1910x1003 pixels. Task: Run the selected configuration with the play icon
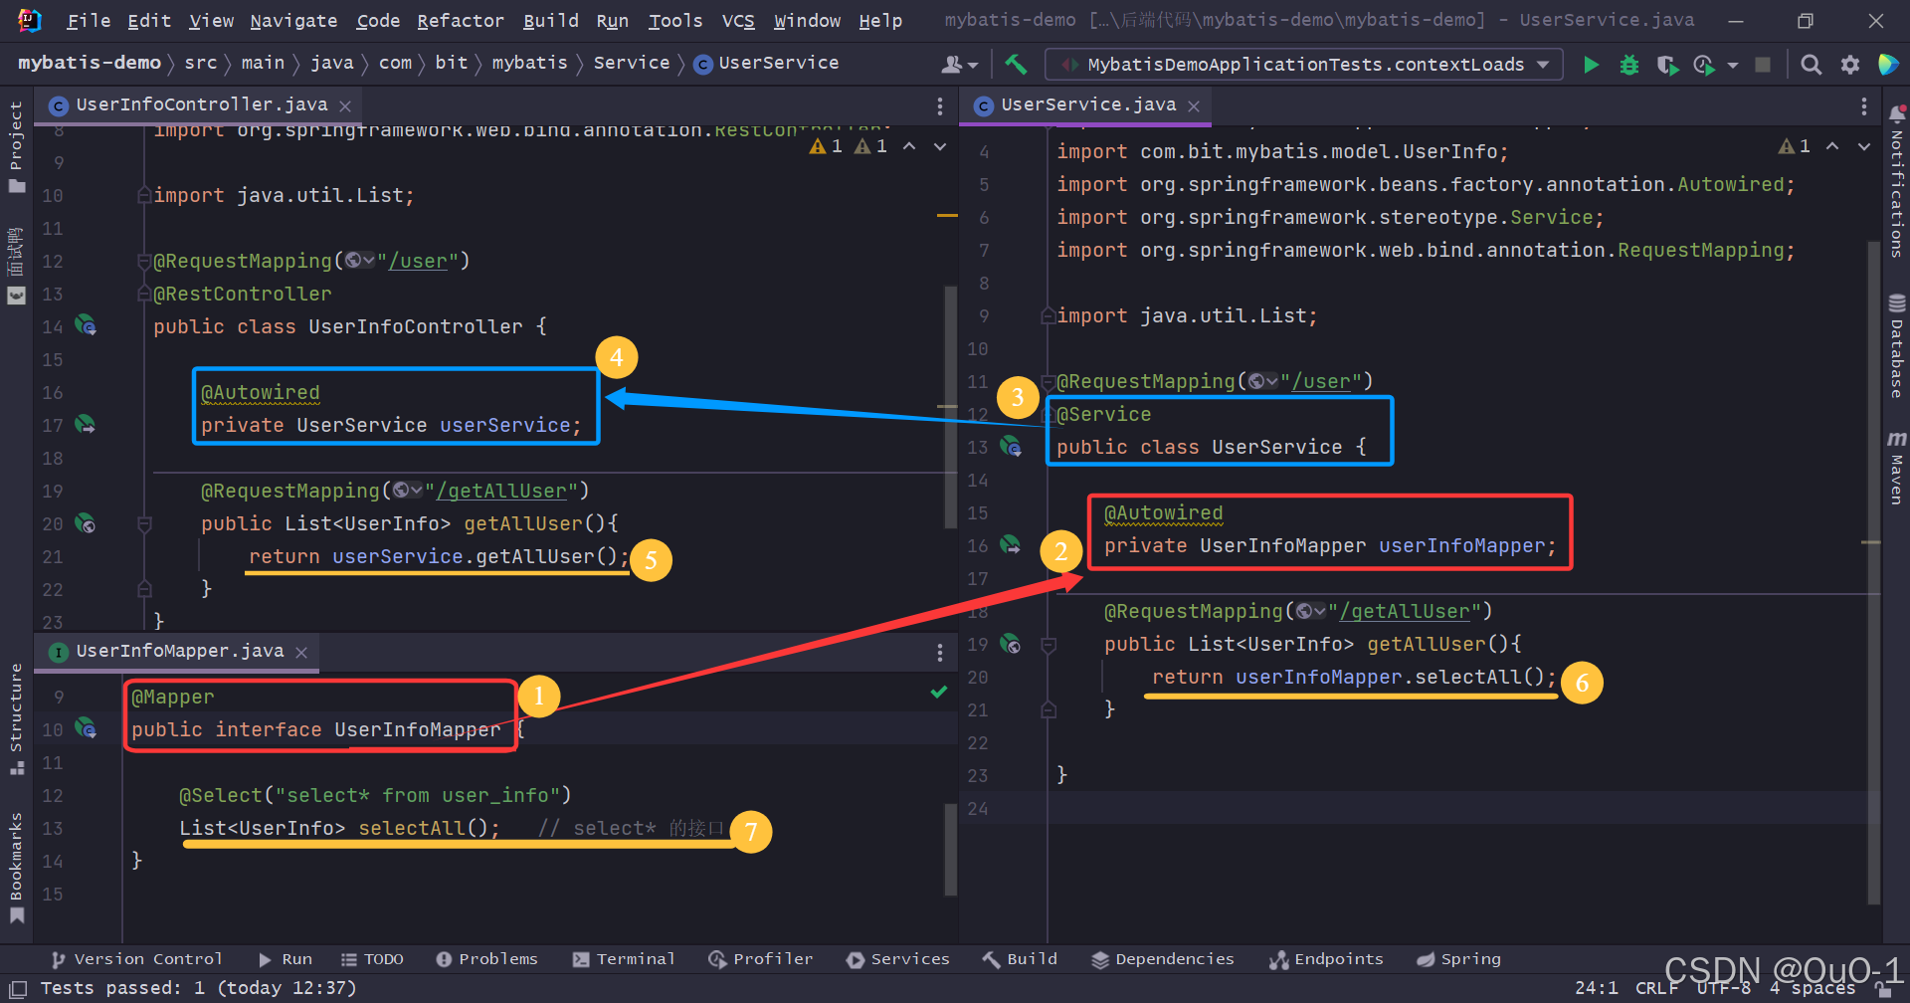tap(1591, 65)
